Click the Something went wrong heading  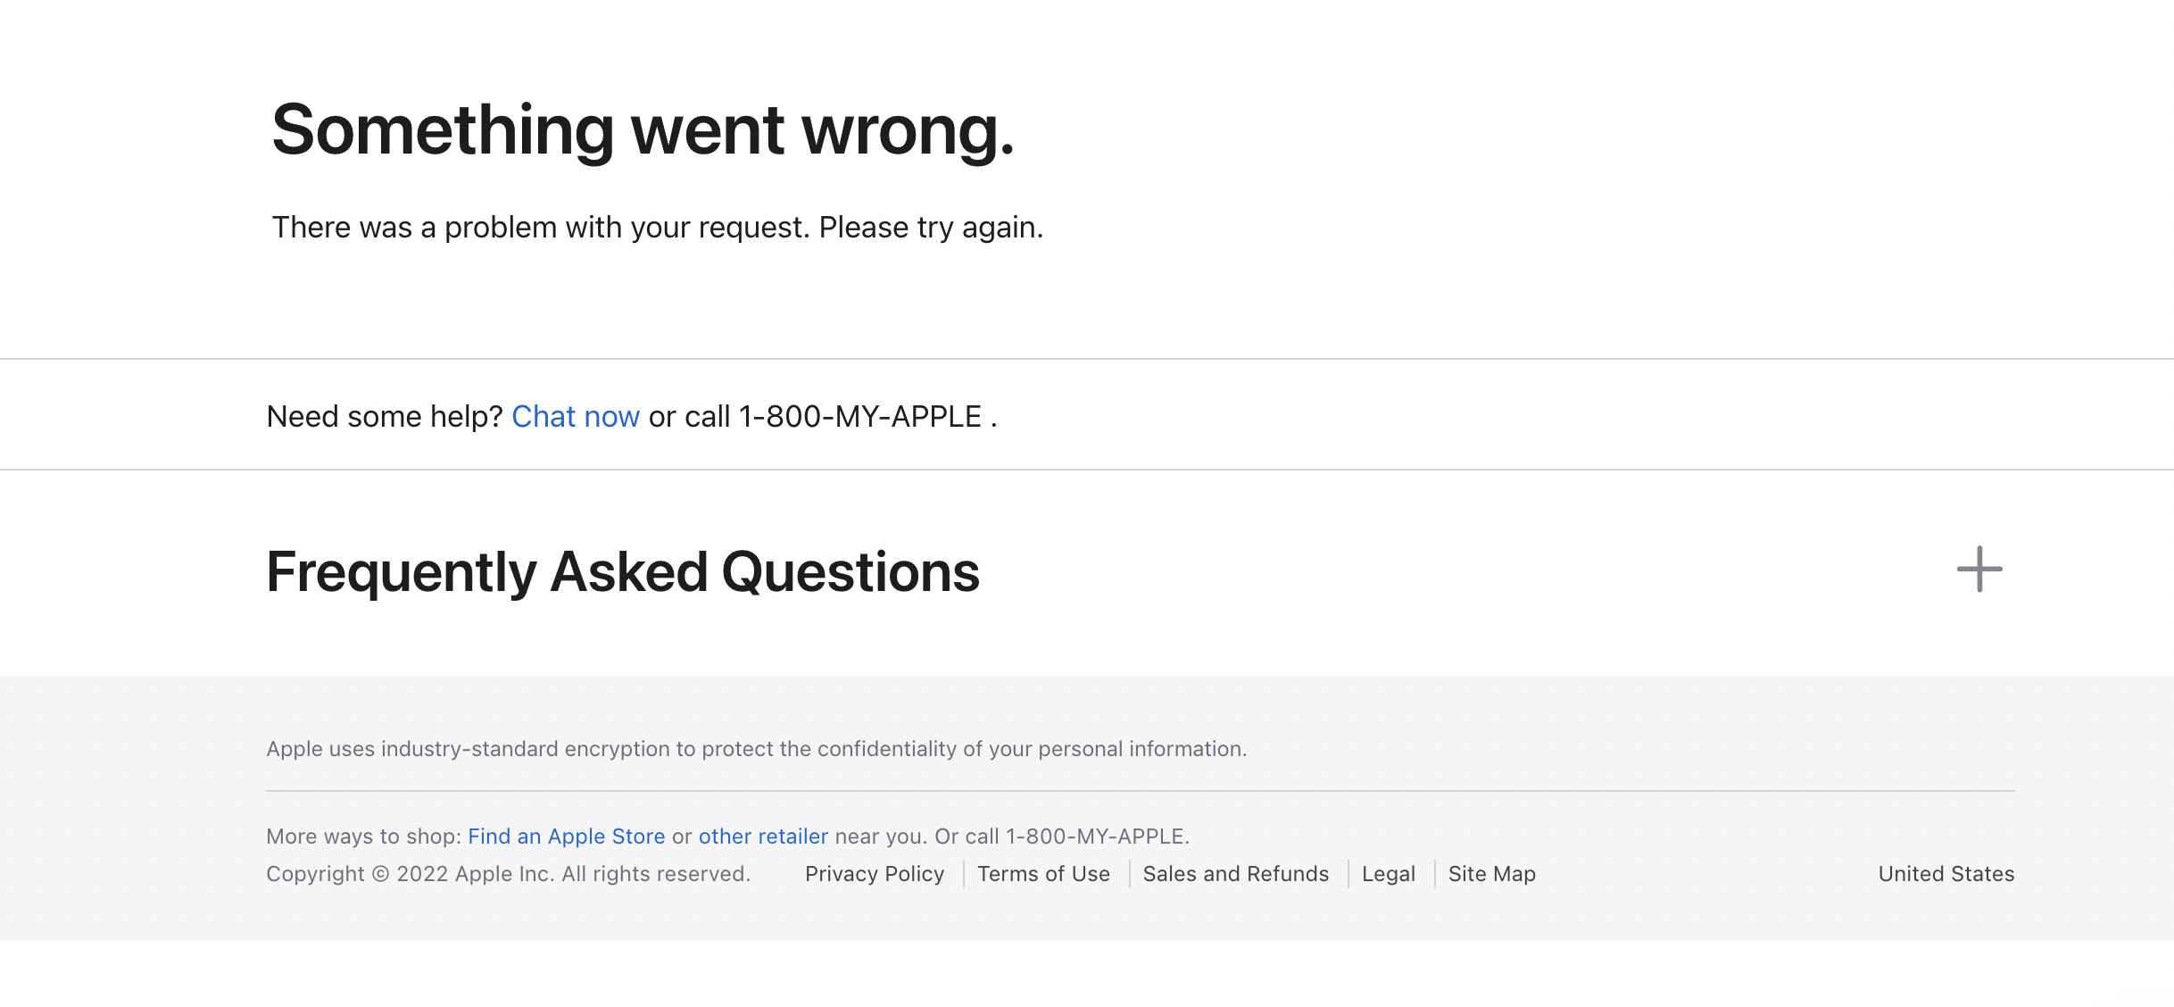[643, 130]
